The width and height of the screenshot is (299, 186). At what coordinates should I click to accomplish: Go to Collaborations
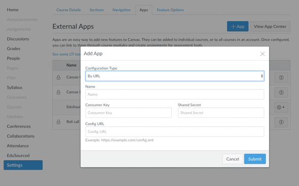click(21, 136)
